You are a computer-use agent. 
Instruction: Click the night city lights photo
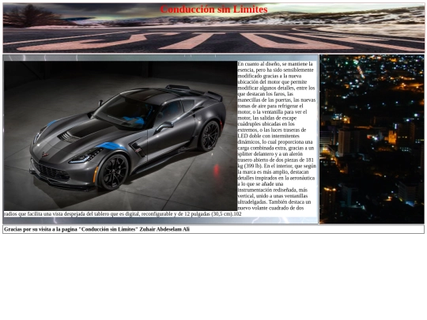372,139
